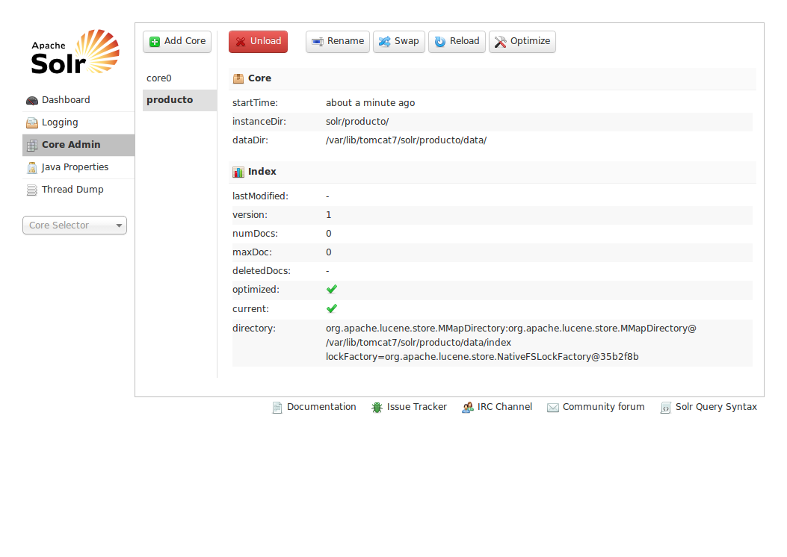Select Core Admin in the sidebar
The image size is (787, 557).
point(78,145)
